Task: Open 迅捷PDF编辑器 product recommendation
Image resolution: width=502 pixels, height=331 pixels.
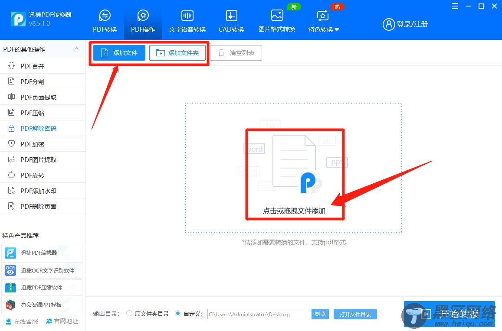Action: pos(42,253)
